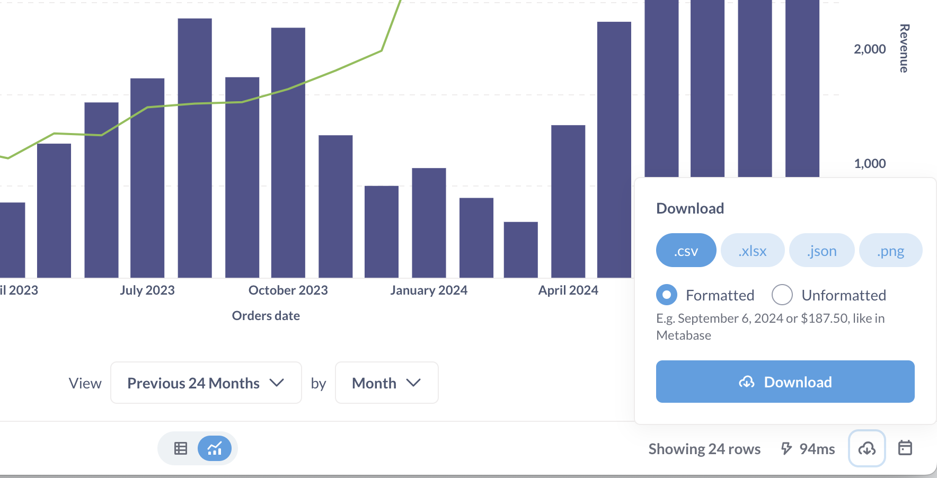Image resolution: width=937 pixels, height=478 pixels.
Task: Select the .csv format option
Action: point(686,251)
